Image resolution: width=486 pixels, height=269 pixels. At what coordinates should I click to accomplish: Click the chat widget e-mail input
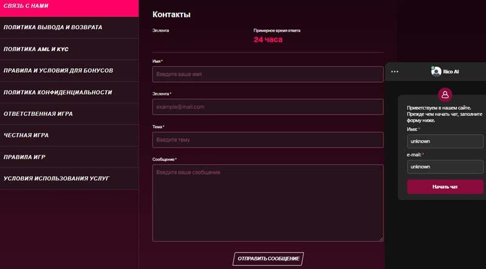(x=445, y=166)
